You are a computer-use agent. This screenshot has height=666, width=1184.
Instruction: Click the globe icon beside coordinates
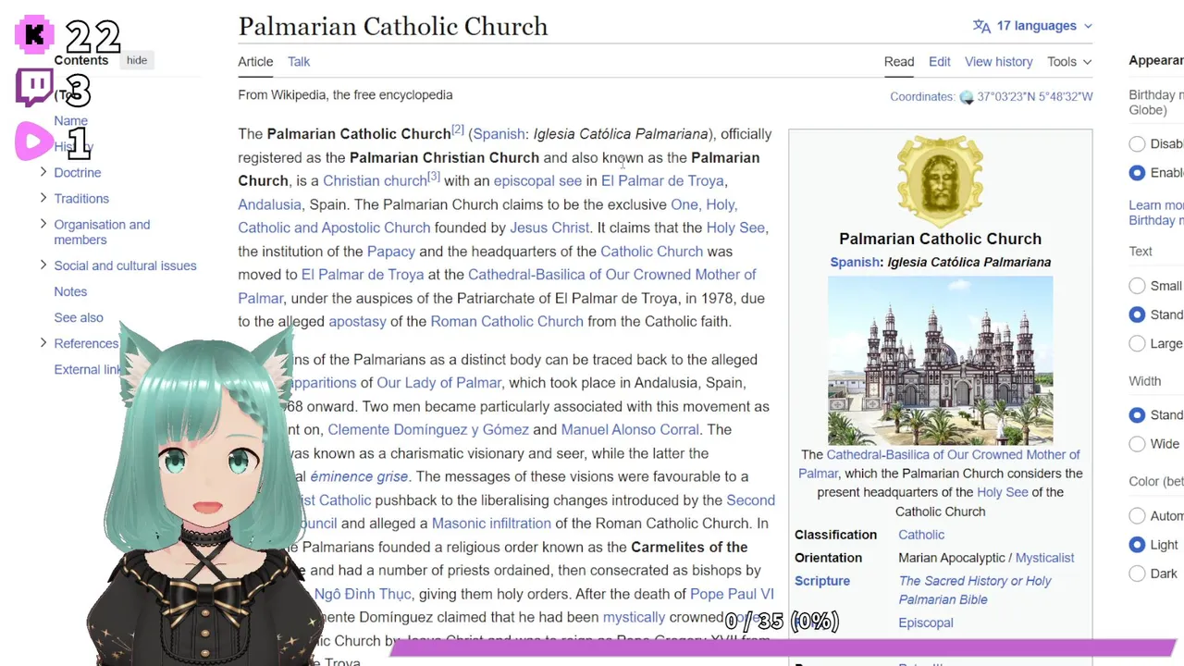click(x=967, y=97)
